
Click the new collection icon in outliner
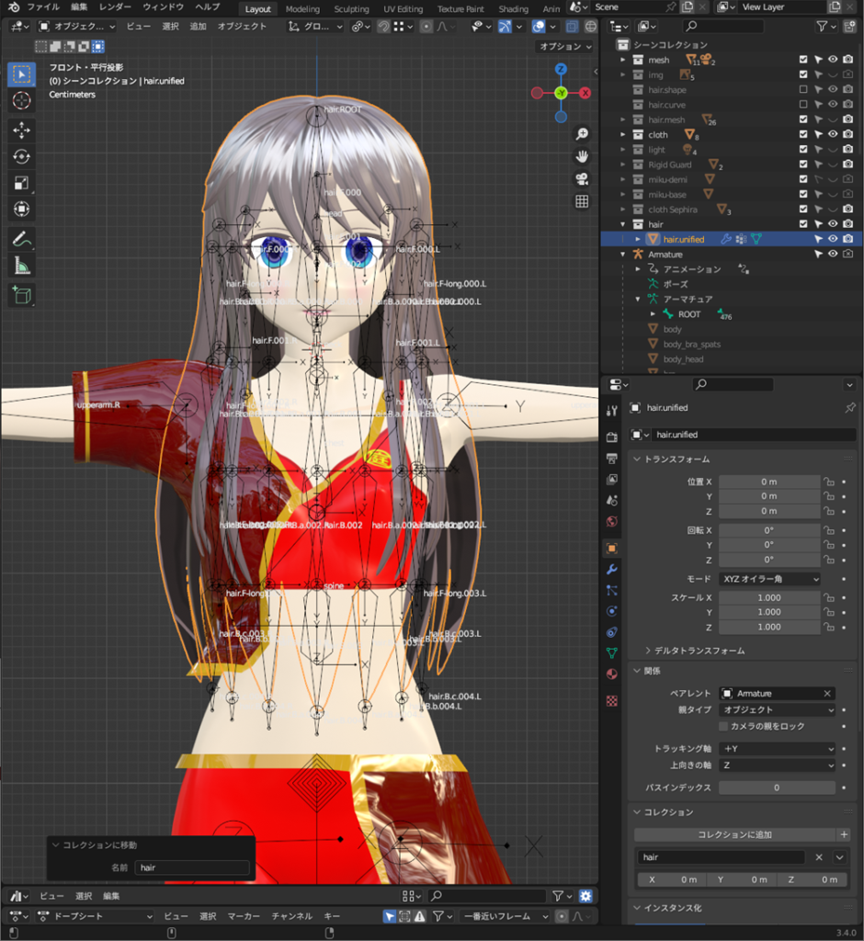coord(849,27)
